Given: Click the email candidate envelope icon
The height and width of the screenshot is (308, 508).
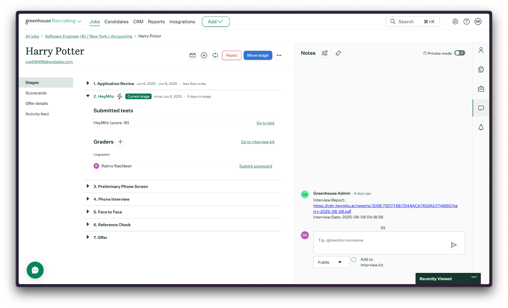Looking at the screenshot, I should point(192,55).
